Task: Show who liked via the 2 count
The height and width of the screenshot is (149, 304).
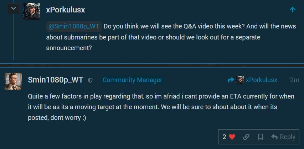Action: [224, 137]
